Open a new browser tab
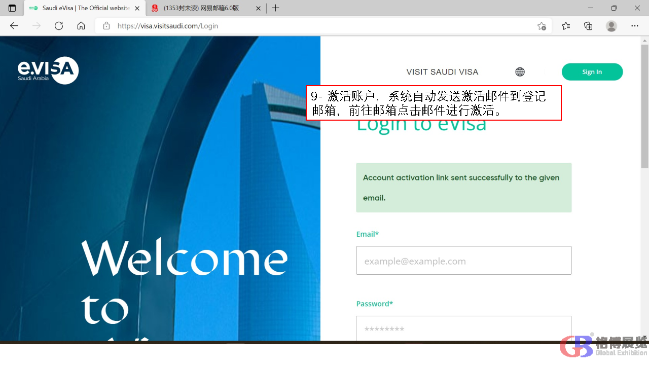 point(275,8)
